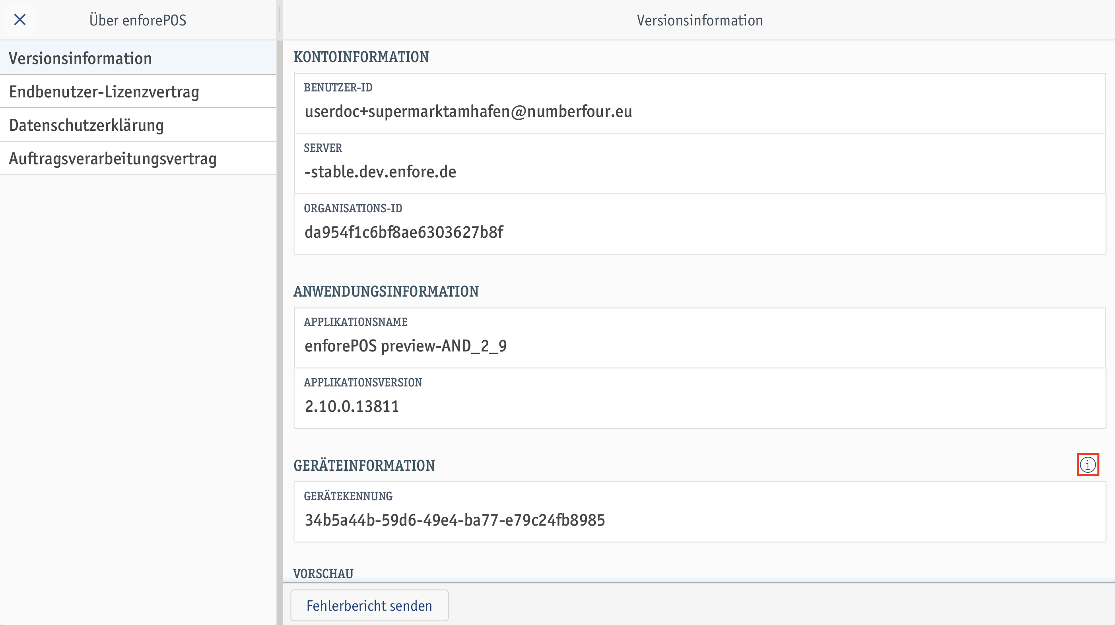Click Fehlerbericht senden button

click(369, 605)
